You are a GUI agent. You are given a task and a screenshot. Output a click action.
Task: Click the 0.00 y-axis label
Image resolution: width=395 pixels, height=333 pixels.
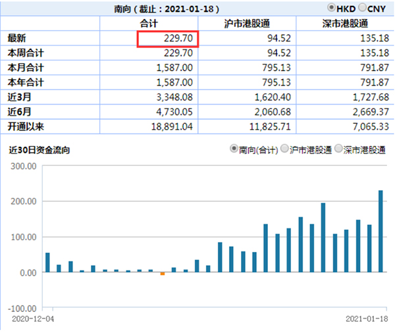point(28,273)
